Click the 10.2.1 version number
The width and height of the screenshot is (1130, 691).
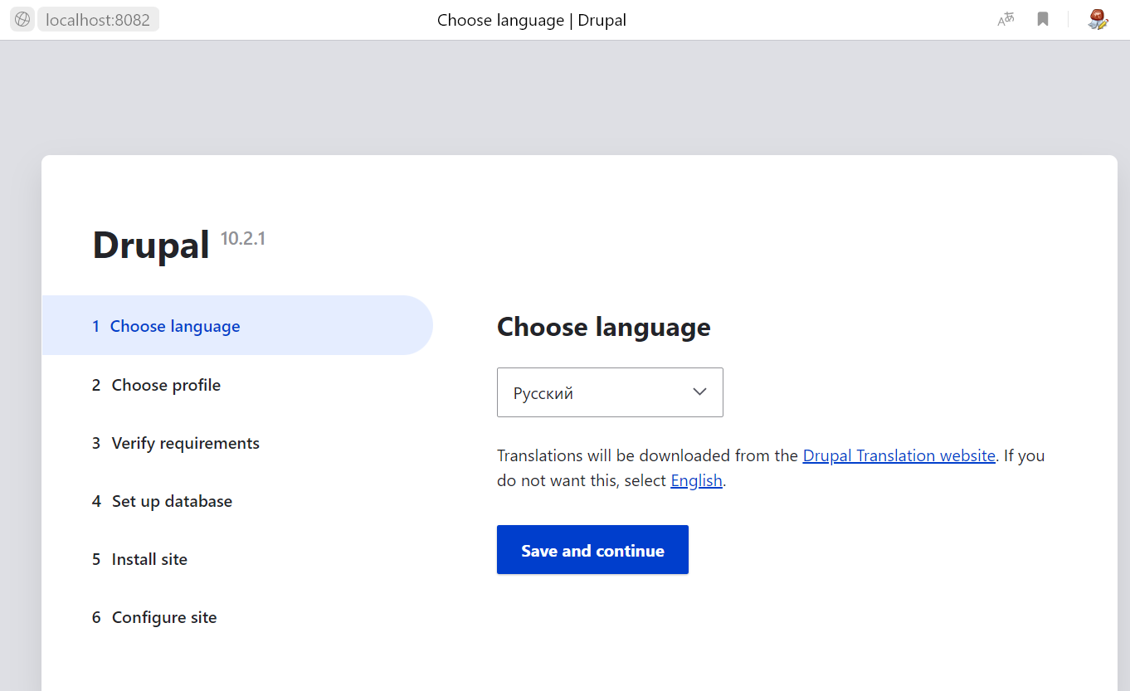pyautogui.click(x=243, y=239)
